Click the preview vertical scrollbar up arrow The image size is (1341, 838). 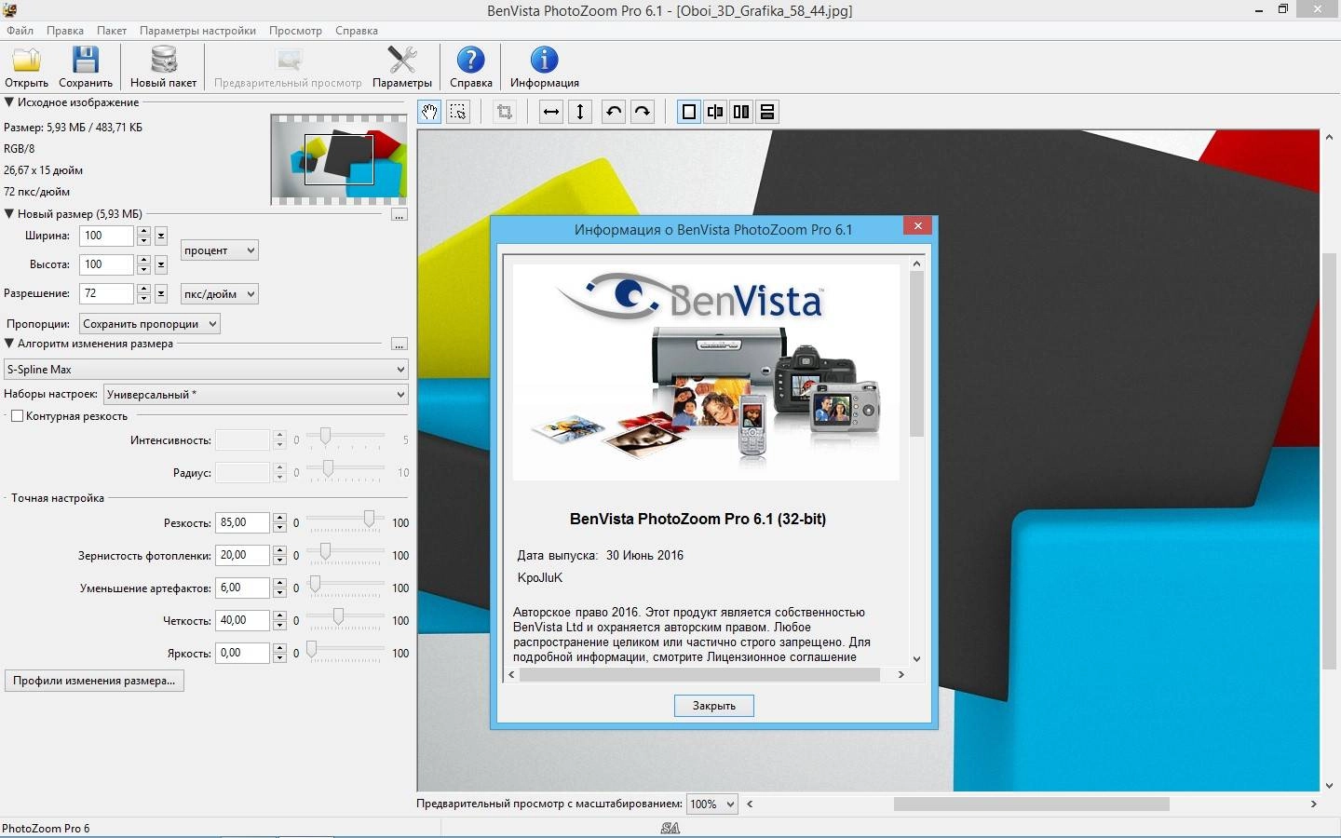[1329, 137]
